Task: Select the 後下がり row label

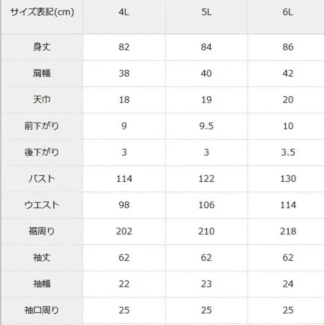Action: pyautogui.click(x=42, y=153)
